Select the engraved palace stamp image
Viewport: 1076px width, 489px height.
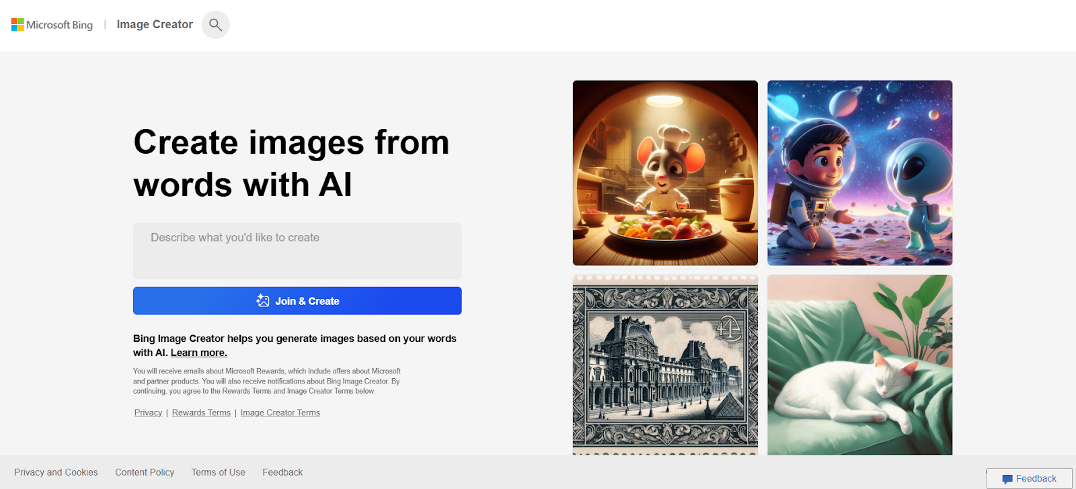(x=665, y=365)
